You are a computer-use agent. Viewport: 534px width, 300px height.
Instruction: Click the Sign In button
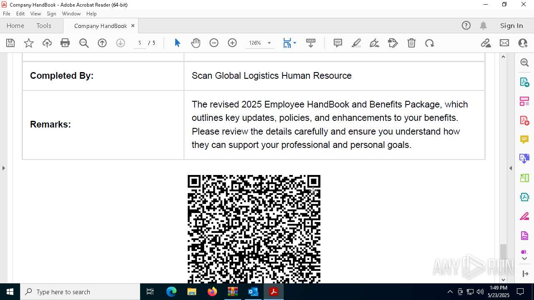[x=511, y=25]
